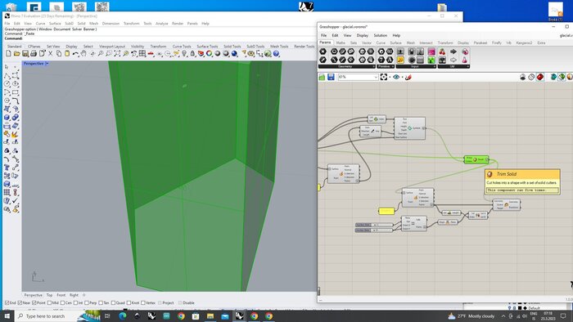Select the Pan hand tool in Rhino toolbar
Viewport: 573px width, 322px height.
pyautogui.click(x=83, y=54)
